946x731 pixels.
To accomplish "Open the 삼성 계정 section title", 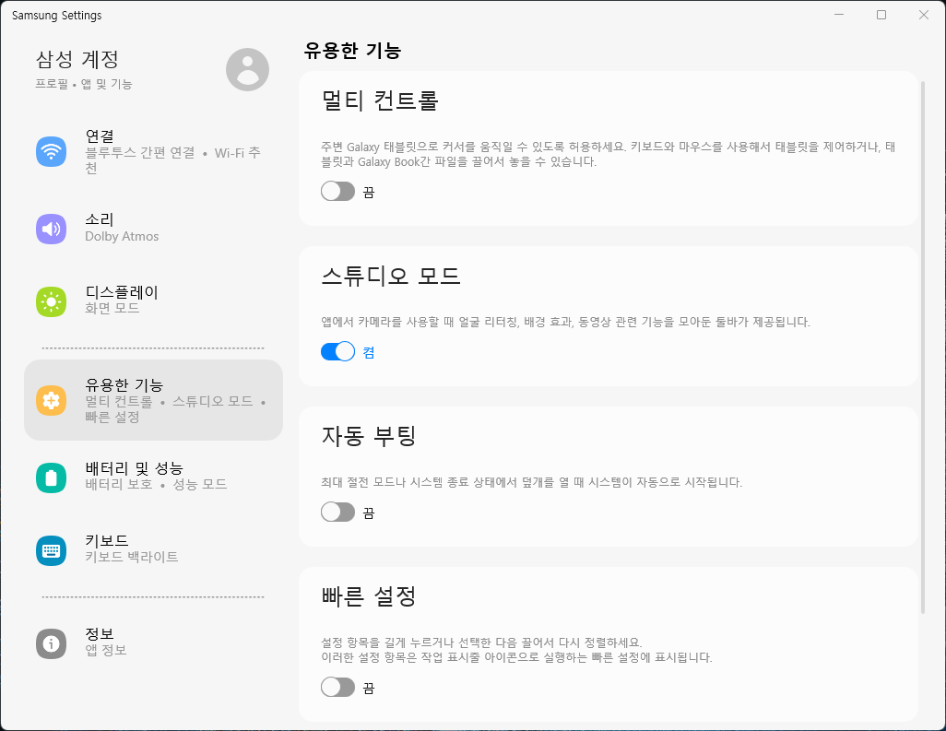I will point(77,60).
